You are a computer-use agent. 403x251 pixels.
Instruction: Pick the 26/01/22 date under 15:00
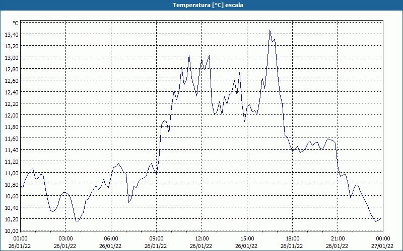coord(246,246)
